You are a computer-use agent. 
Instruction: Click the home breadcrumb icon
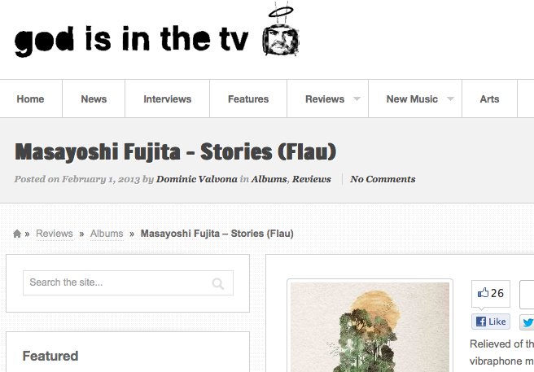[x=17, y=234]
